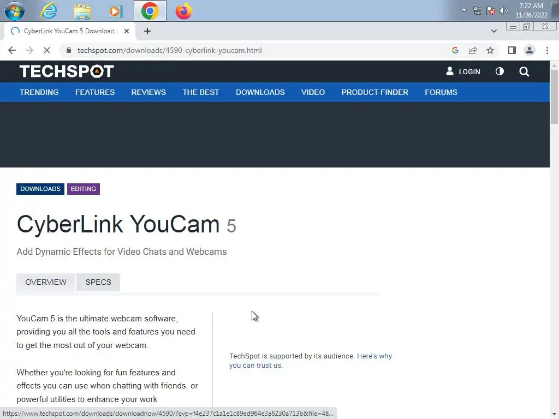The width and height of the screenshot is (559, 419).
Task: Go back to the previous page
Action: click(12, 50)
